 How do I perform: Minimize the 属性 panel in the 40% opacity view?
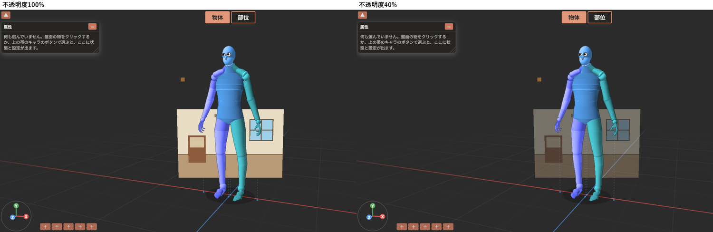(x=449, y=27)
